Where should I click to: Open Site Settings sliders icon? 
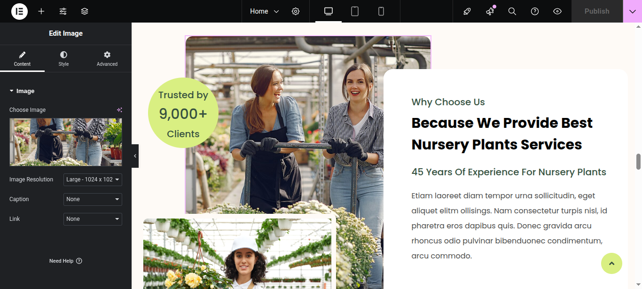point(63,11)
